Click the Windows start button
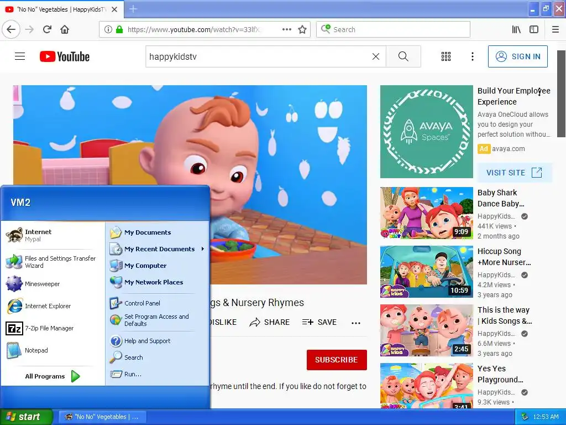 point(27,417)
